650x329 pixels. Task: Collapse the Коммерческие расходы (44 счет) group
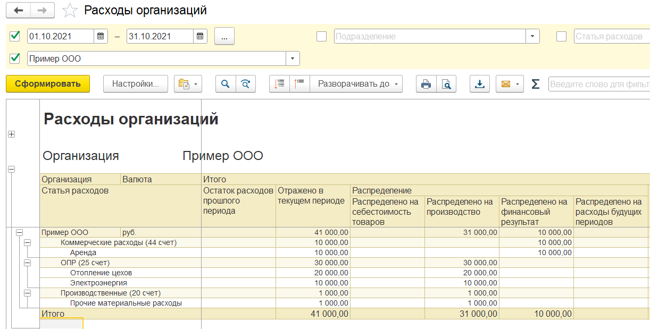[28, 242]
